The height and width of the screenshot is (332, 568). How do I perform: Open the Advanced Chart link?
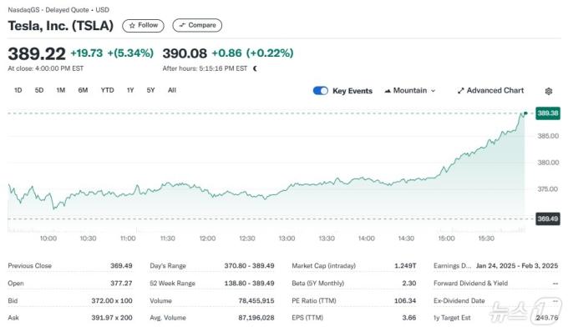point(490,91)
